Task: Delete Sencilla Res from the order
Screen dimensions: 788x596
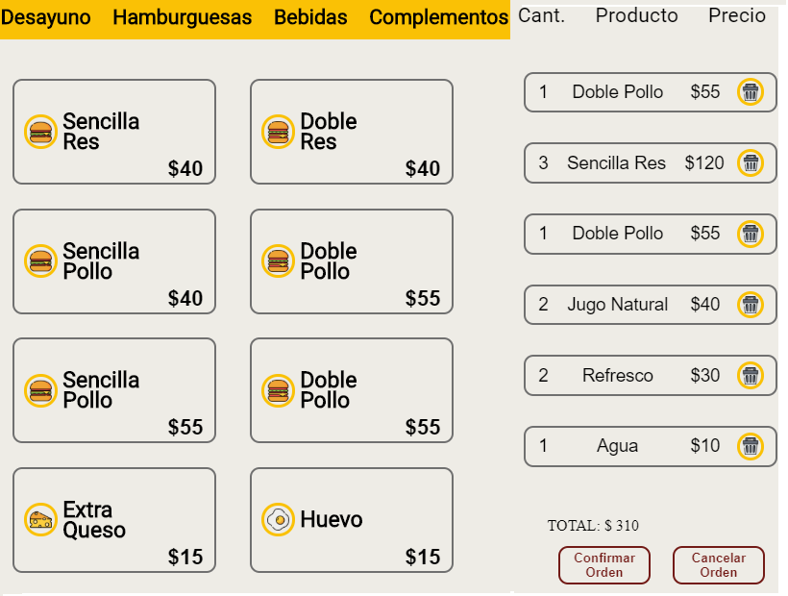Action: (751, 163)
